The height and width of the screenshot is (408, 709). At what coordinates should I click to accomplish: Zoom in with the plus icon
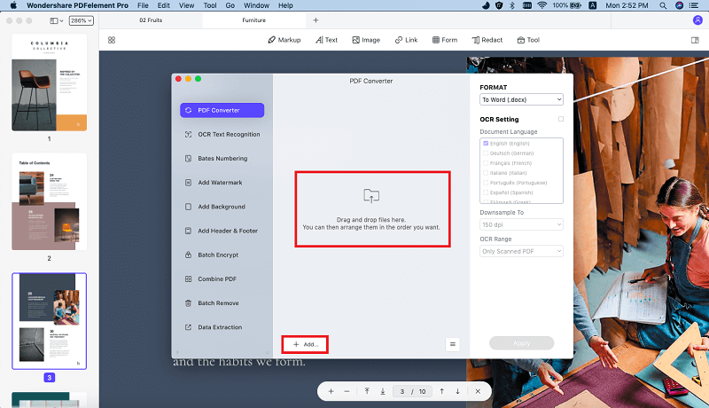click(x=331, y=391)
